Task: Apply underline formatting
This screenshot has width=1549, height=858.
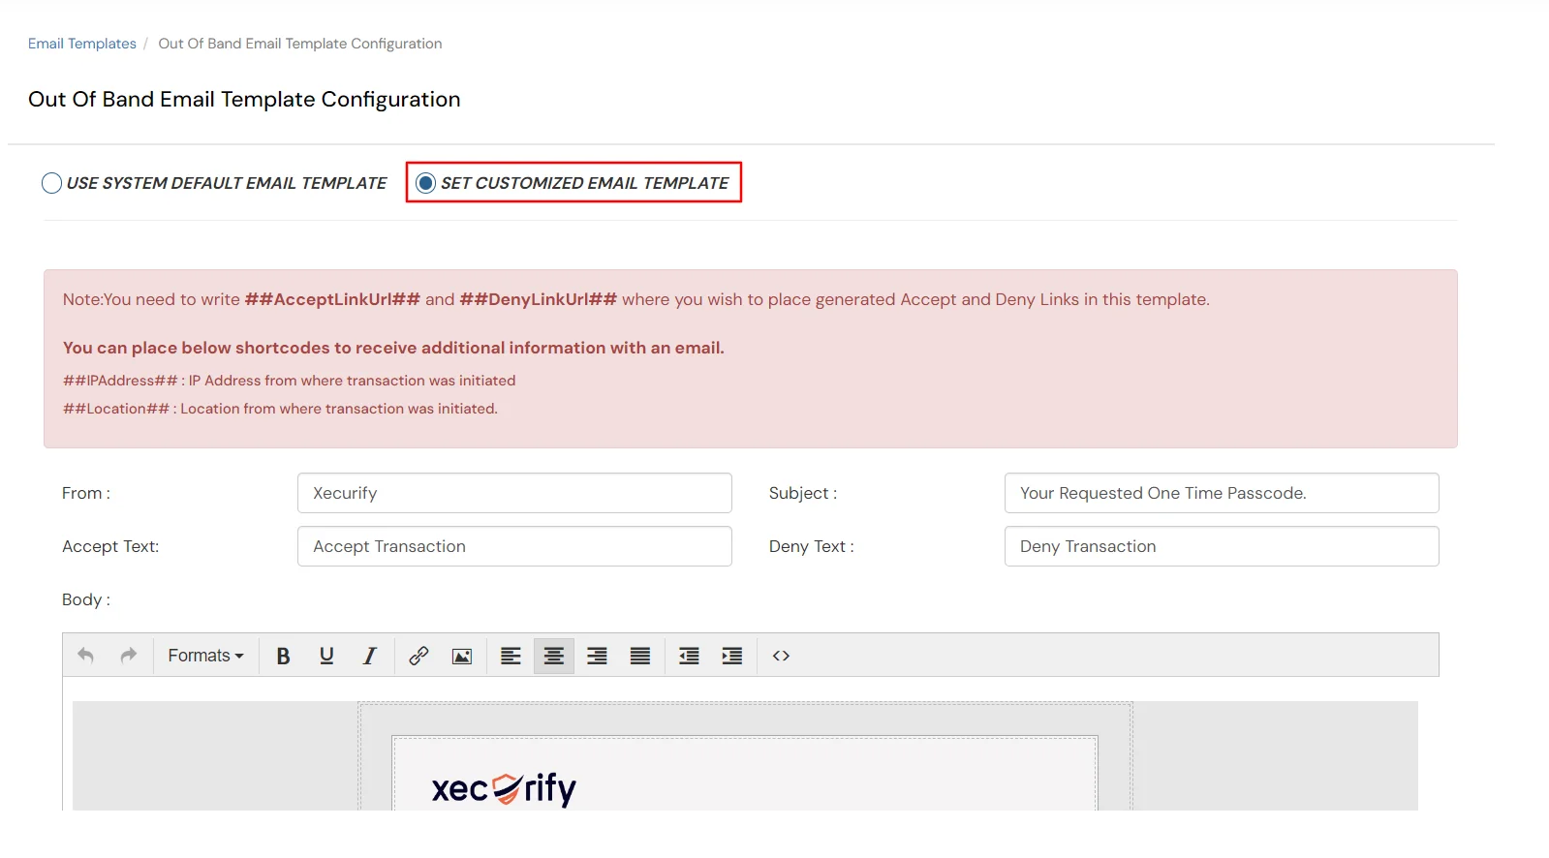Action: [x=326, y=656]
